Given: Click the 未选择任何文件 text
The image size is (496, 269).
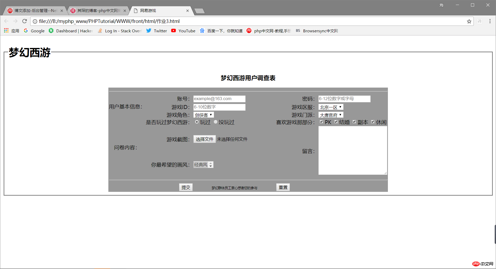Looking at the screenshot, I should point(232,139).
